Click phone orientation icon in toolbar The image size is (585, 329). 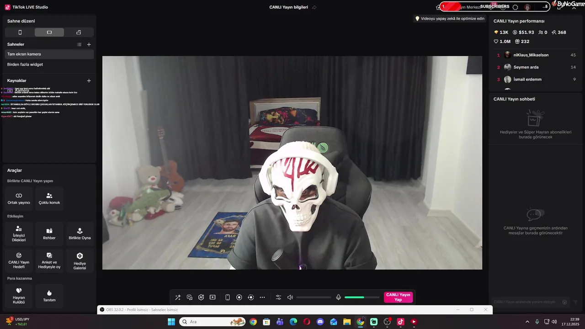click(x=228, y=297)
